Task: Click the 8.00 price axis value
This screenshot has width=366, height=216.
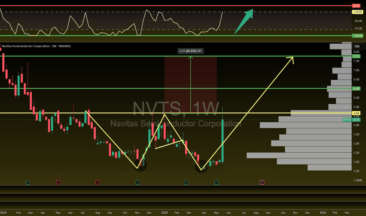Action: (357, 52)
